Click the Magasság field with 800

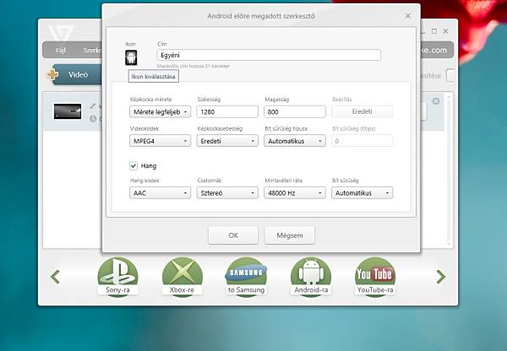tap(295, 111)
